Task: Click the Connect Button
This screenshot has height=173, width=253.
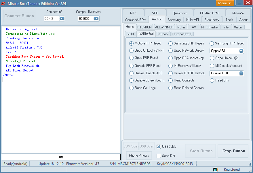Action: click(19, 16)
